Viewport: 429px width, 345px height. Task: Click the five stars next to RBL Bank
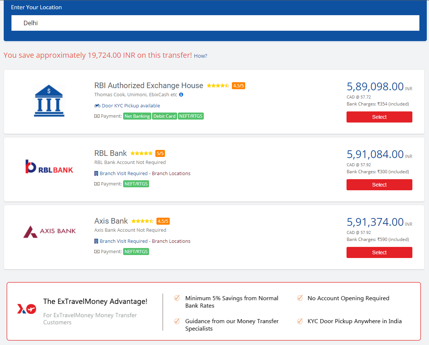point(141,153)
